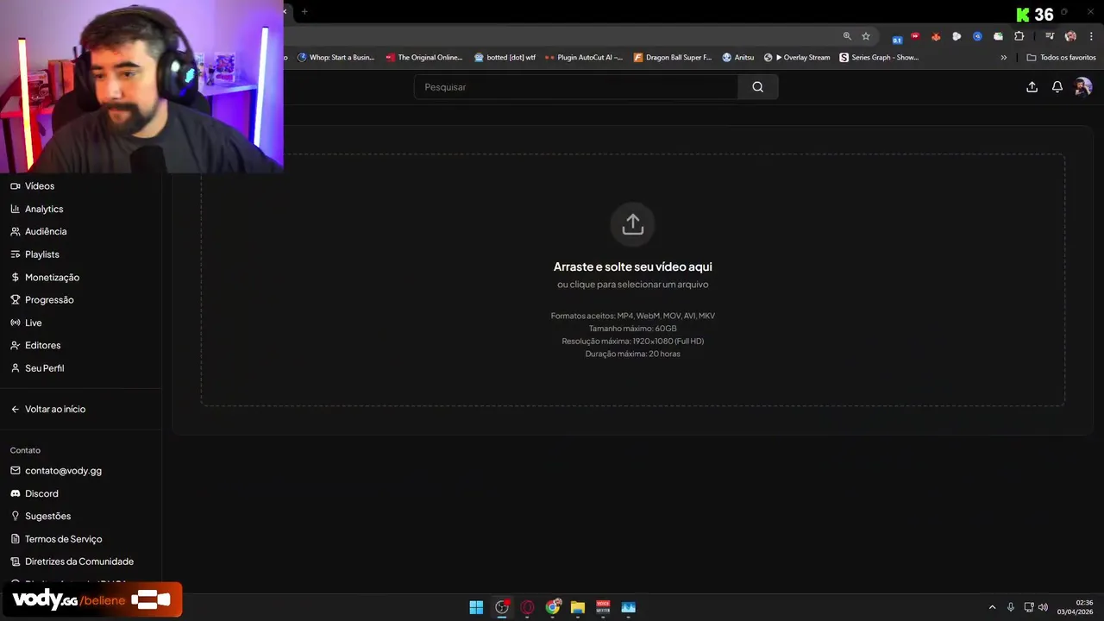The height and width of the screenshot is (621, 1104).
Task: Open the Dragon Ball Super F... bookmark
Action: pos(673,58)
